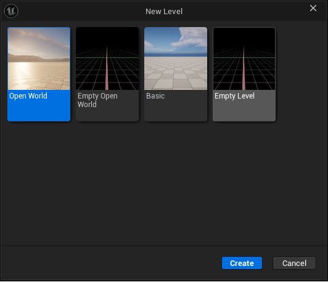Close the New Level window

pyautogui.click(x=313, y=8)
